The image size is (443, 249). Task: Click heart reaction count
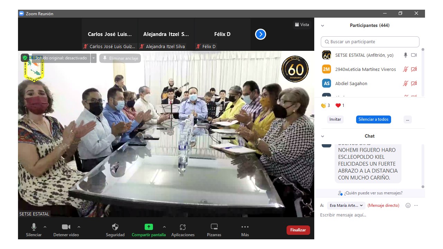click(340, 105)
